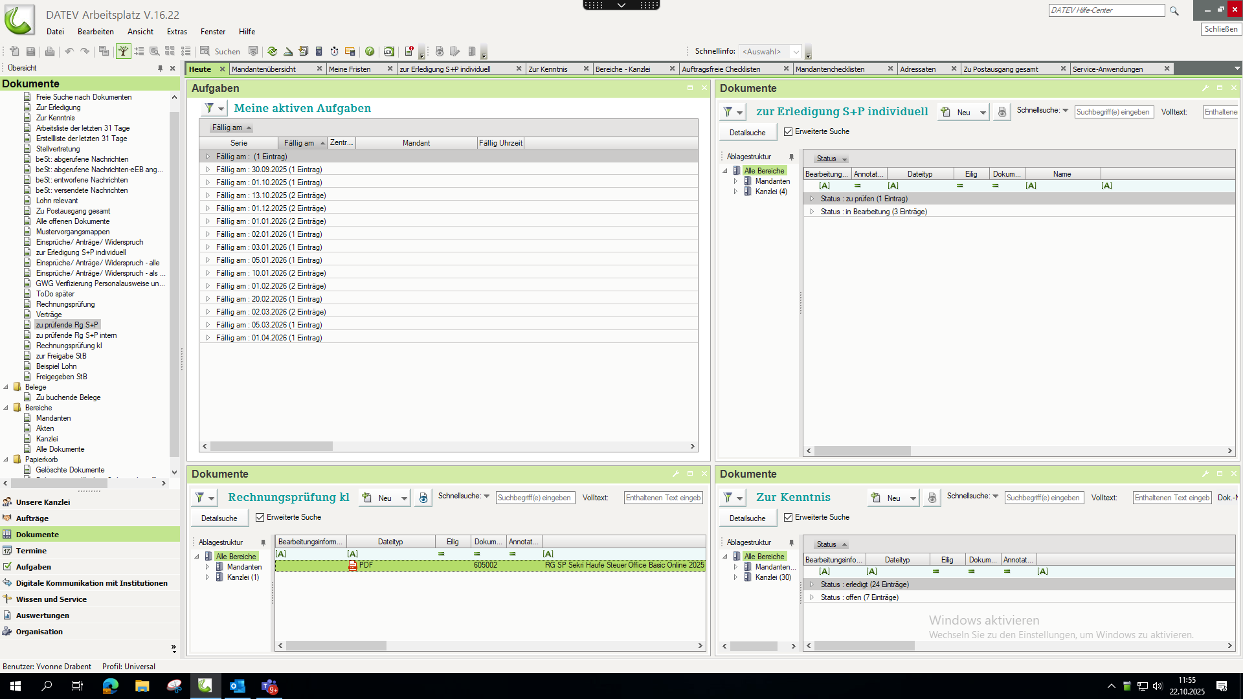Viewport: 1243px width, 699px height.
Task: Open the LEX info icon
Action: click(388, 51)
